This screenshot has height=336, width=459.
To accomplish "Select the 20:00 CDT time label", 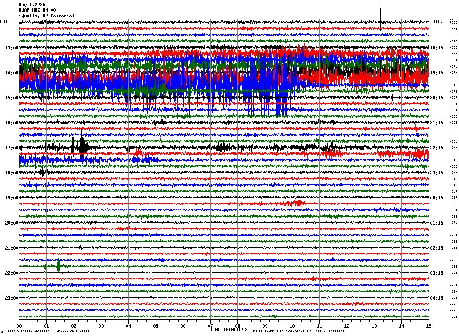I will pyautogui.click(x=11, y=223).
